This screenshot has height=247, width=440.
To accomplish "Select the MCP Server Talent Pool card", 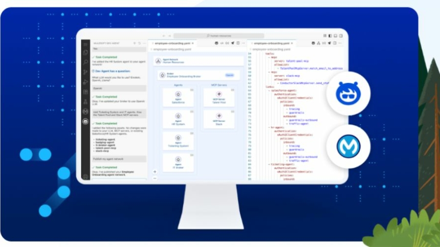I will point(219,98).
